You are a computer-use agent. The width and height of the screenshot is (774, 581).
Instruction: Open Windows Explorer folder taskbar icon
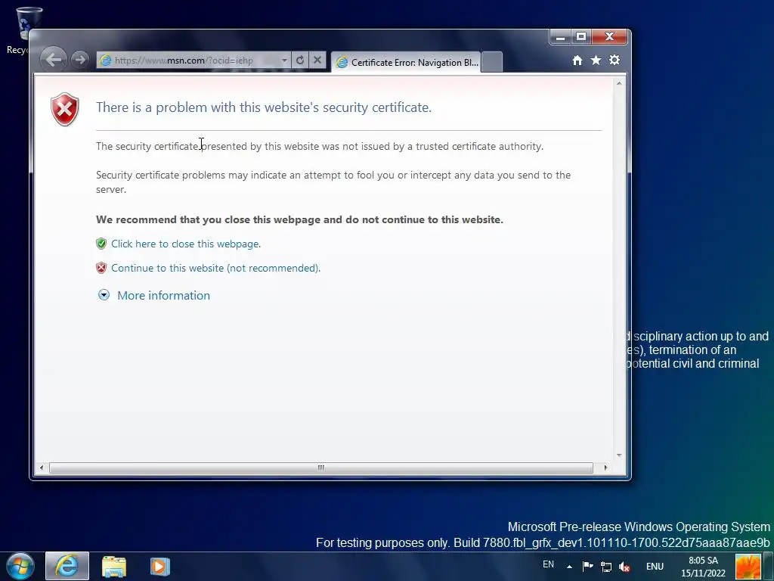pyautogui.click(x=114, y=567)
